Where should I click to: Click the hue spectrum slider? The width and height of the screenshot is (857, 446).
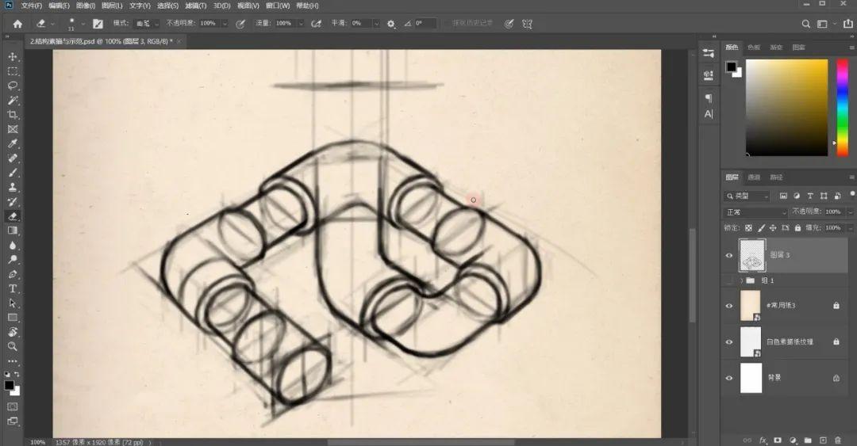coord(842,108)
